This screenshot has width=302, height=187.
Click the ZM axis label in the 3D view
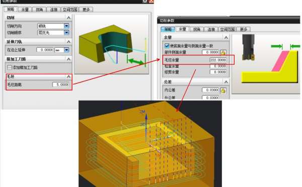click(x=142, y=112)
